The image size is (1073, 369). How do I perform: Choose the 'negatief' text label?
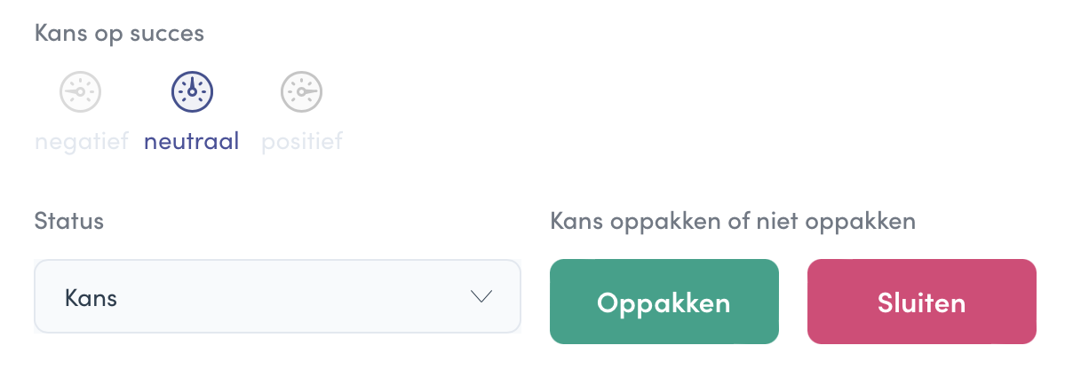82,141
